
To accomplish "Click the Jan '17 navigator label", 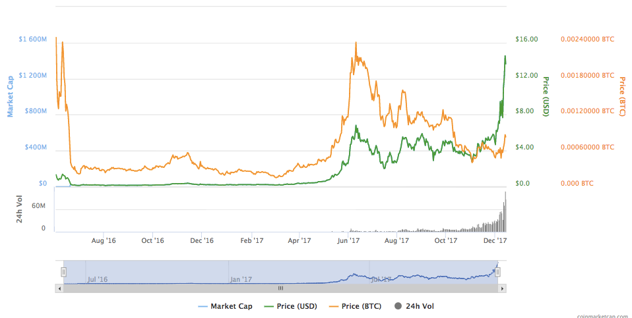I will (241, 279).
